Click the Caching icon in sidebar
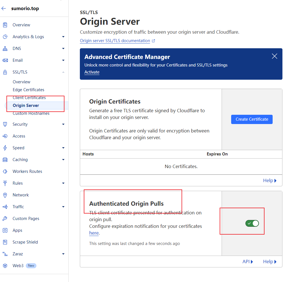This screenshot has width=290, height=282. tap(5, 160)
